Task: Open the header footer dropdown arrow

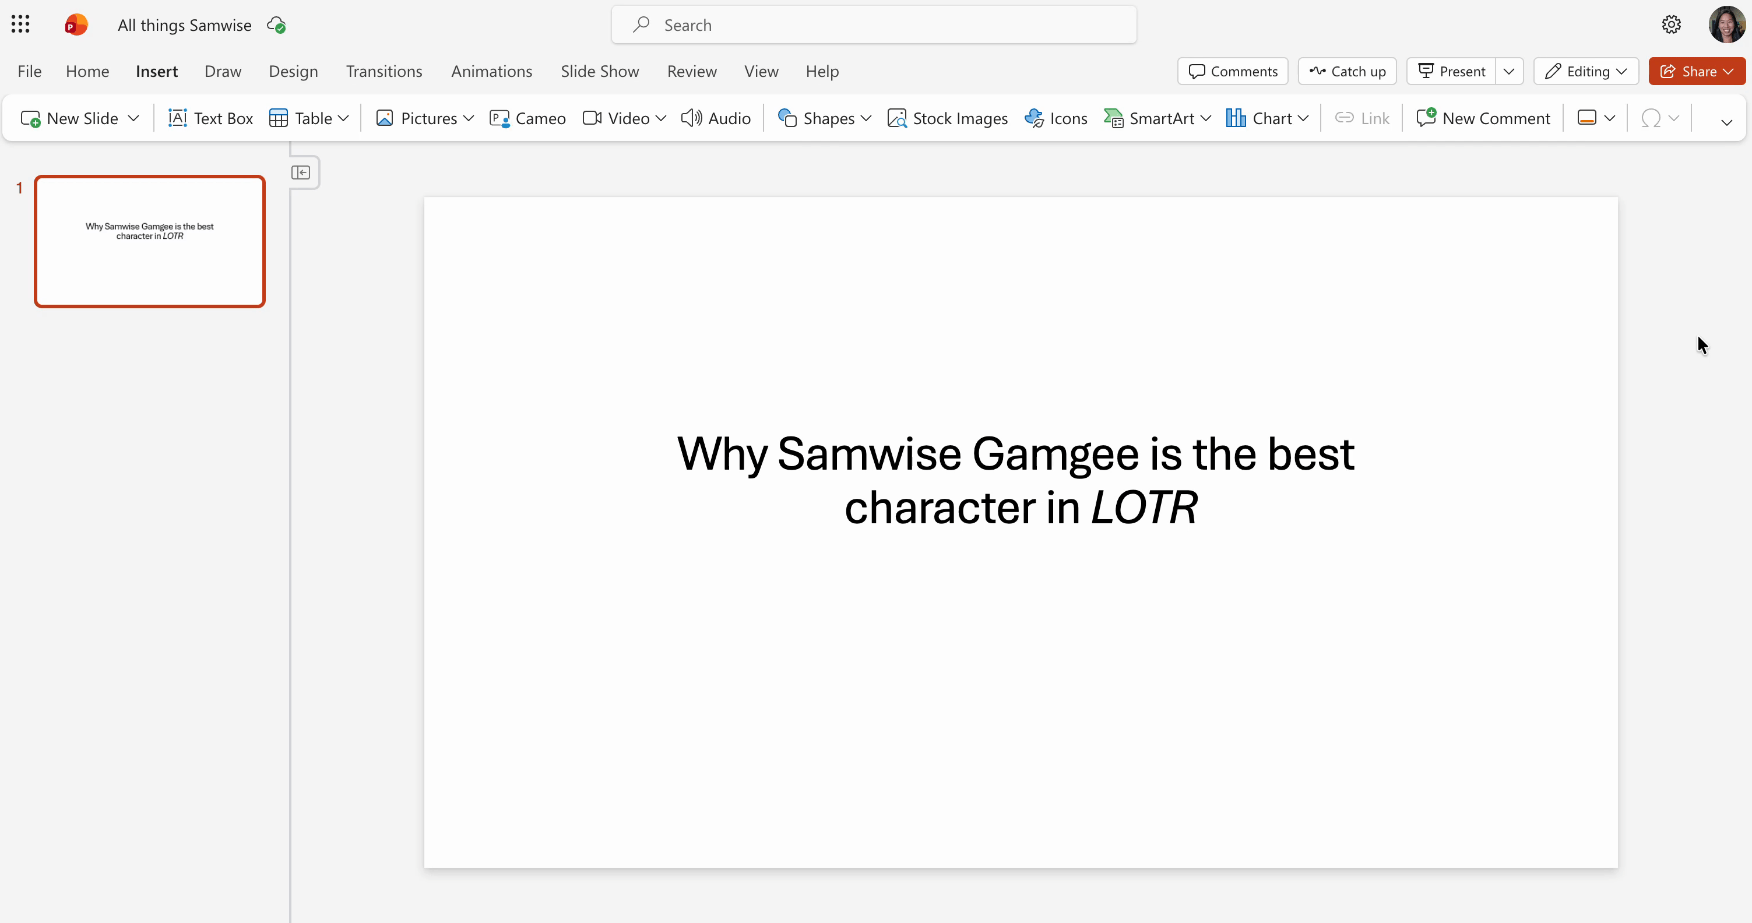Action: tap(1610, 118)
